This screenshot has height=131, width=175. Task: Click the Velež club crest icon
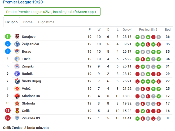pos(17,89)
